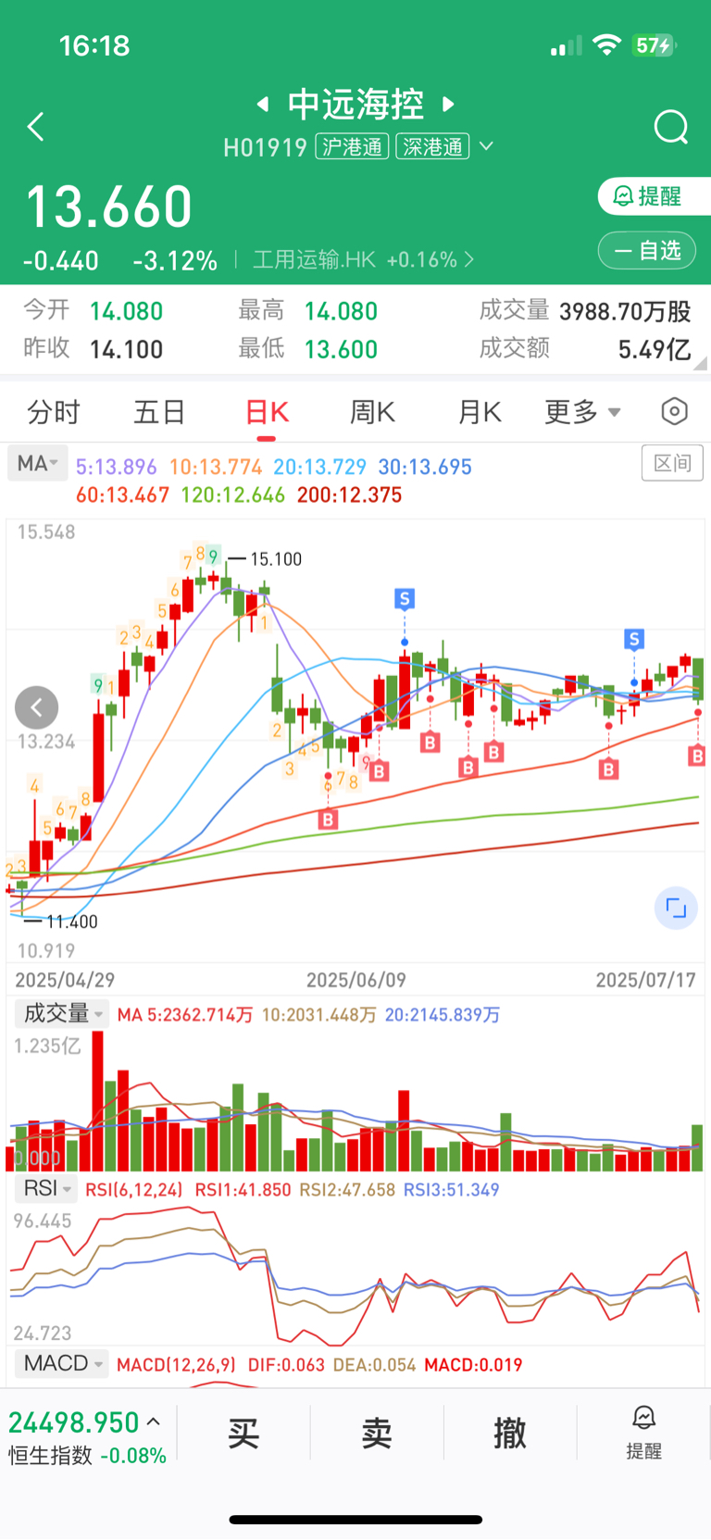Screen dimensions: 711x1540
Task: Tap the 15.100 high price label
Action: [x=276, y=559]
